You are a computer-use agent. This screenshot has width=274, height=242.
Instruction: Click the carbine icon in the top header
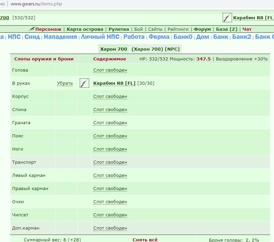227,18
